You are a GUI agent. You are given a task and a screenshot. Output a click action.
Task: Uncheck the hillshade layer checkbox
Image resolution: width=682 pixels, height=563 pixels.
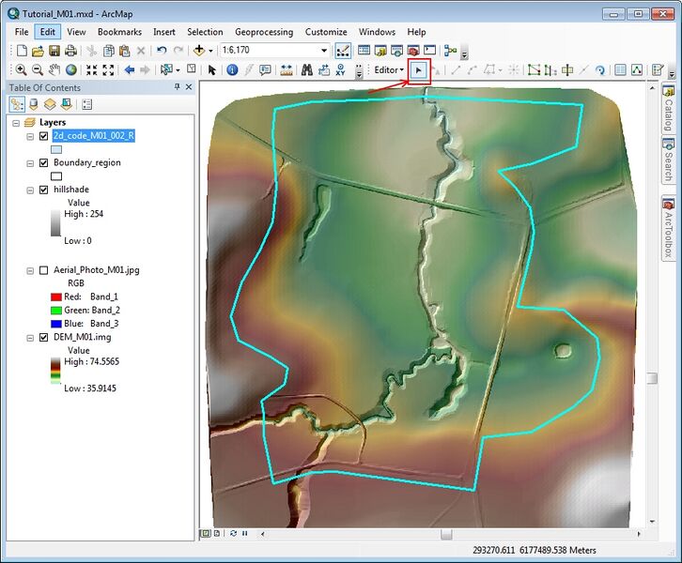[43, 190]
